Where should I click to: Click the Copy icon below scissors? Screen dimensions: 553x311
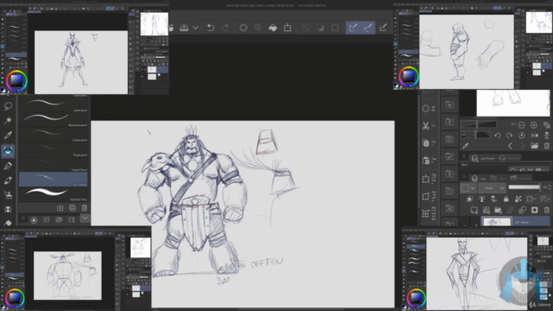pyautogui.click(x=426, y=143)
